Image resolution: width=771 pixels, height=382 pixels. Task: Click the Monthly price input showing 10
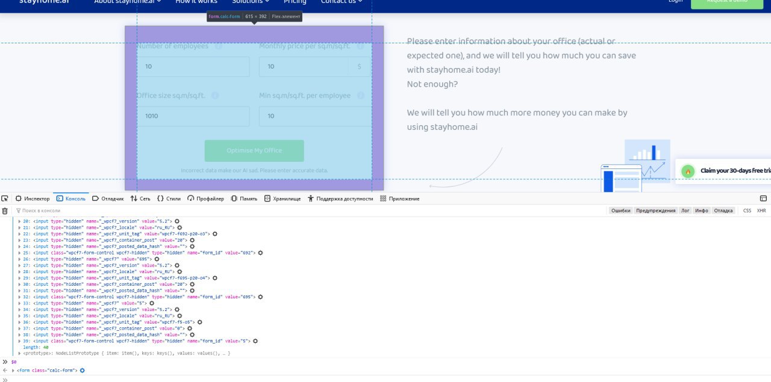tap(305, 67)
